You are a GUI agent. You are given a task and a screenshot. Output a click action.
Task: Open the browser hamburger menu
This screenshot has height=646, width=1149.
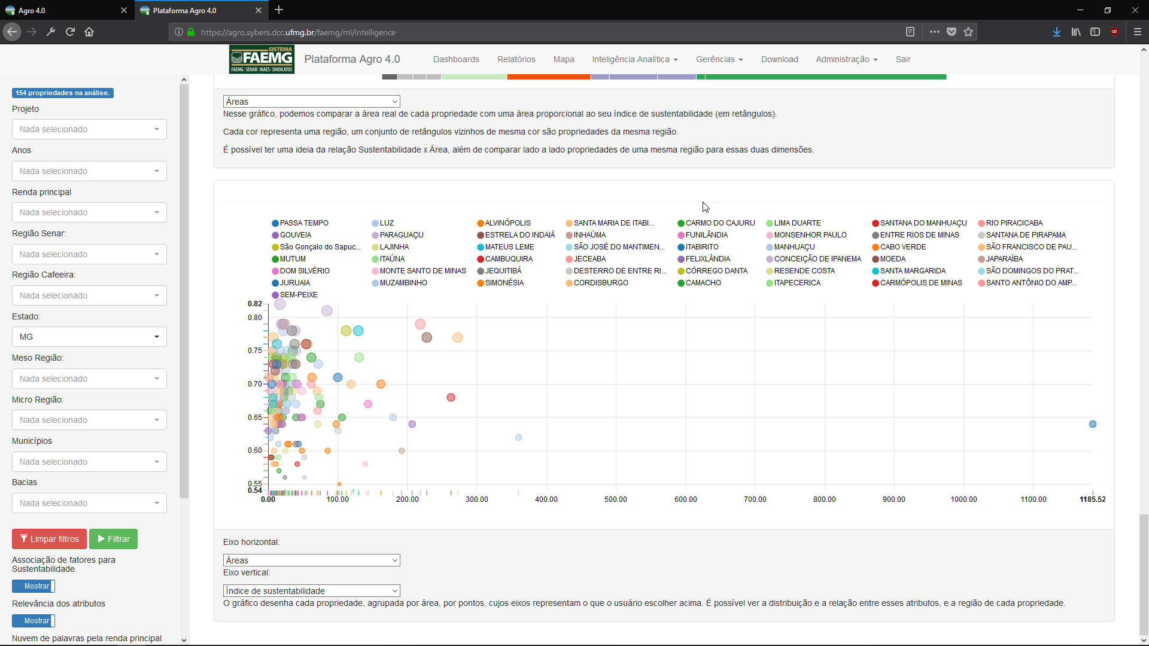(x=1138, y=32)
